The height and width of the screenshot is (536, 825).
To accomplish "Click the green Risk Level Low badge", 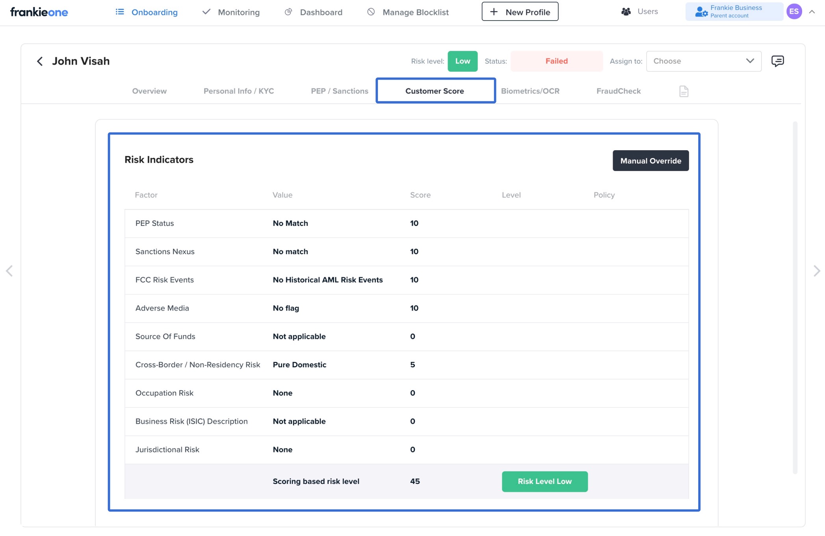I will (x=544, y=481).
